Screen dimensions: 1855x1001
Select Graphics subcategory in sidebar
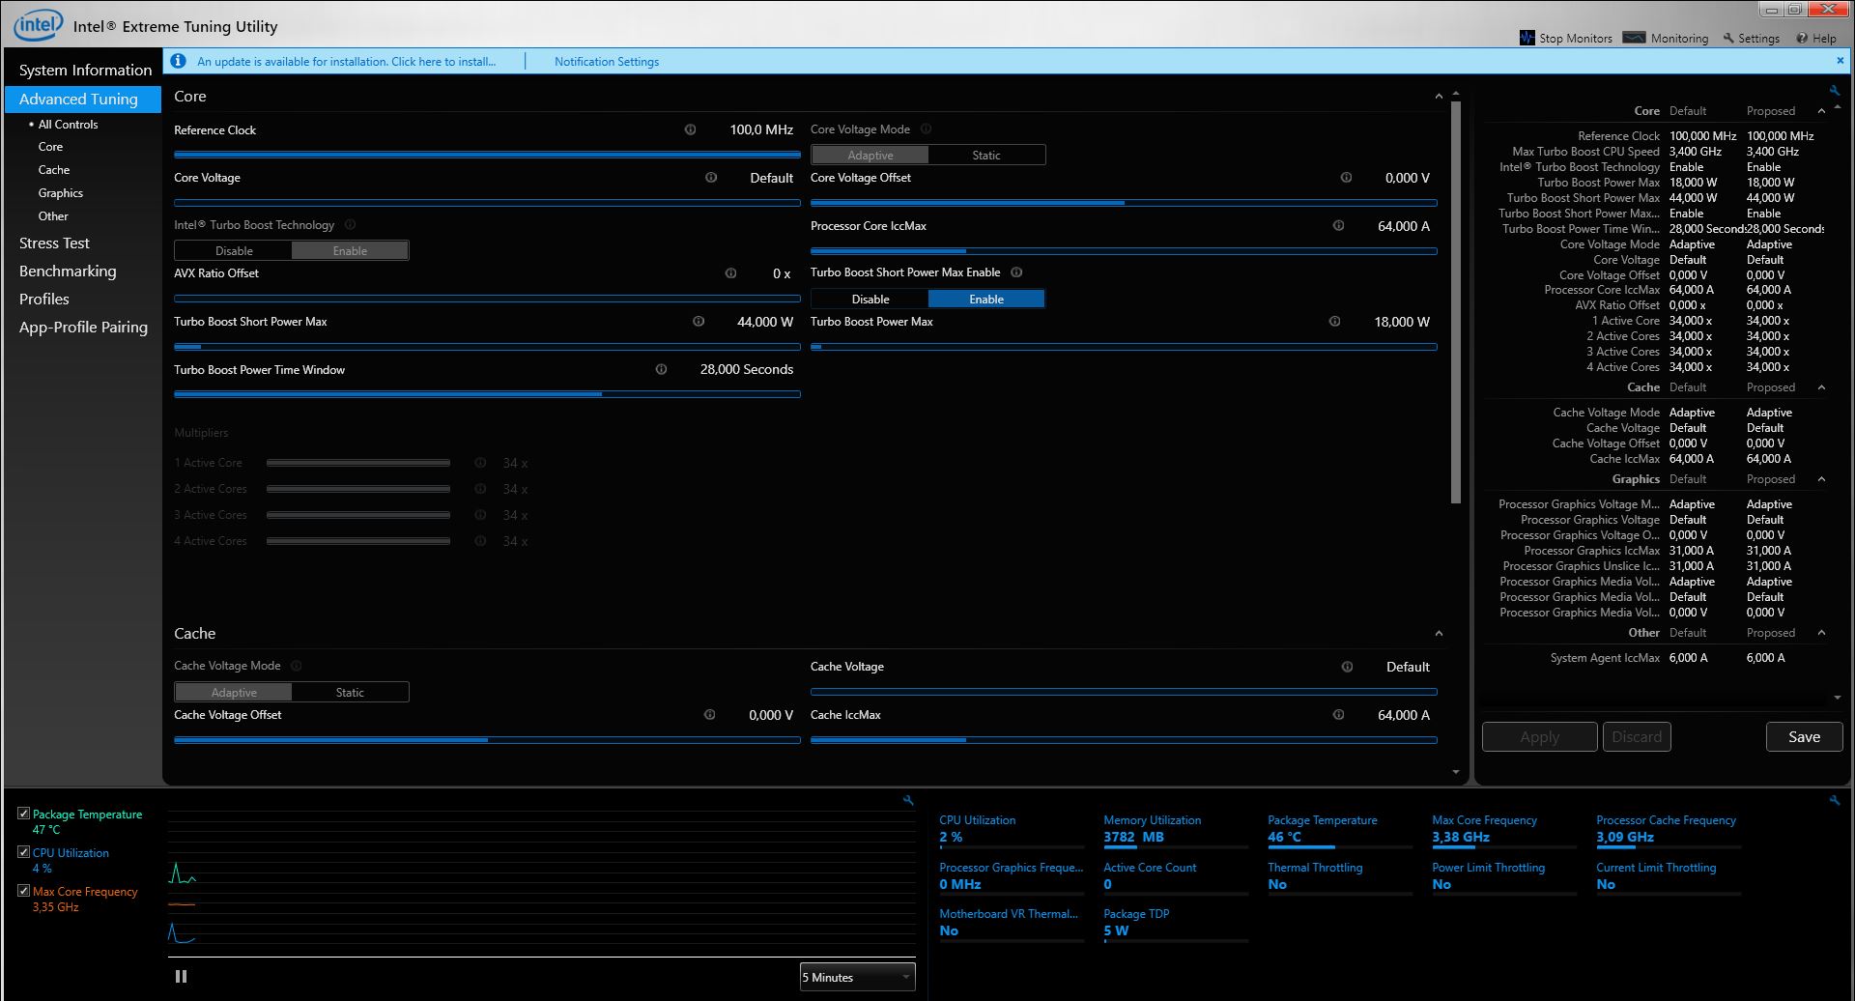[60, 192]
